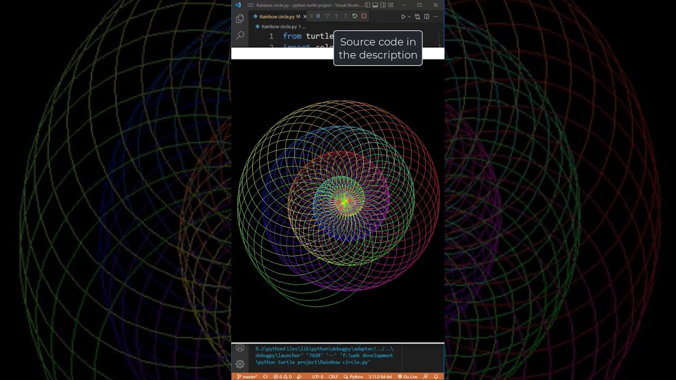Step into in the debug toolbar
This screenshot has width=676, height=380.
[336, 16]
